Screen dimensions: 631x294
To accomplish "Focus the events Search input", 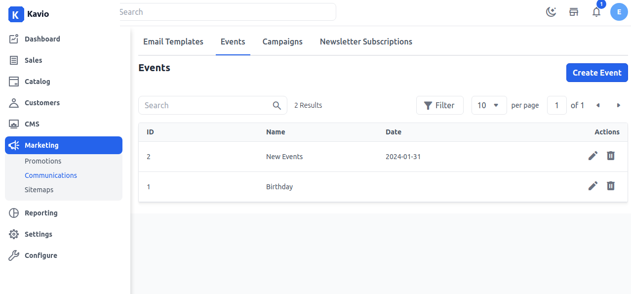I will pos(212,105).
